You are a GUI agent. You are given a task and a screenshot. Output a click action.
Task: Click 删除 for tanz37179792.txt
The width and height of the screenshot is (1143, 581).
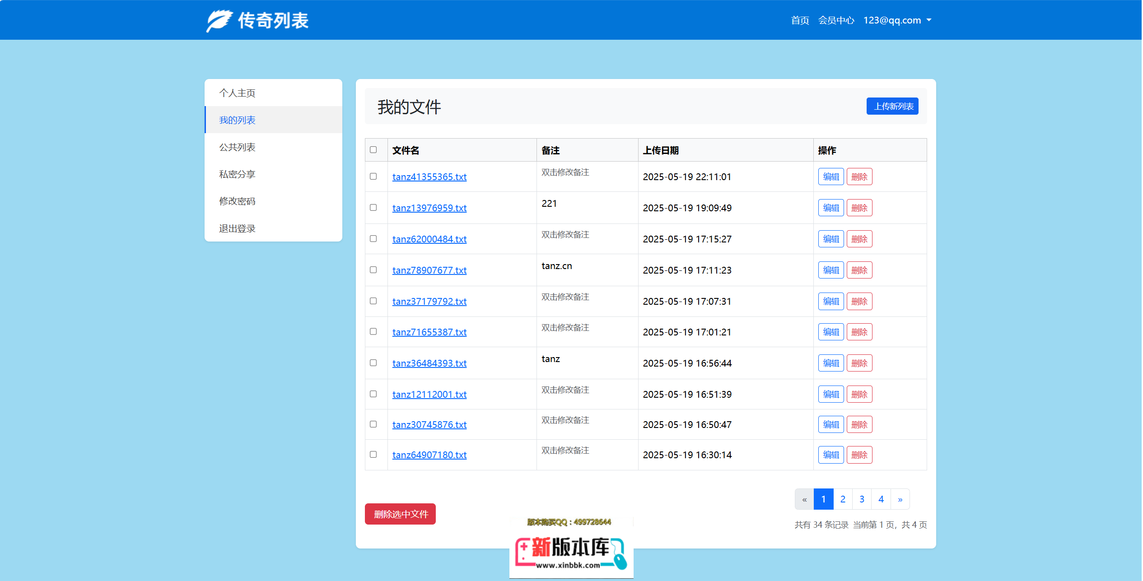pyautogui.click(x=859, y=302)
